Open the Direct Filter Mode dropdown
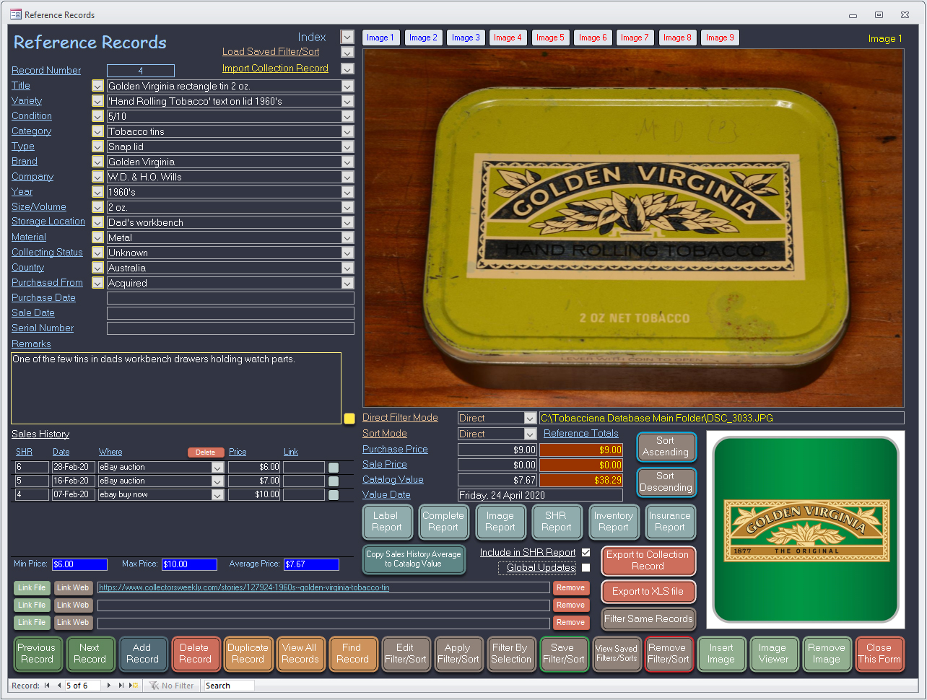The height and width of the screenshot is (700, 927). click(530, 418)
